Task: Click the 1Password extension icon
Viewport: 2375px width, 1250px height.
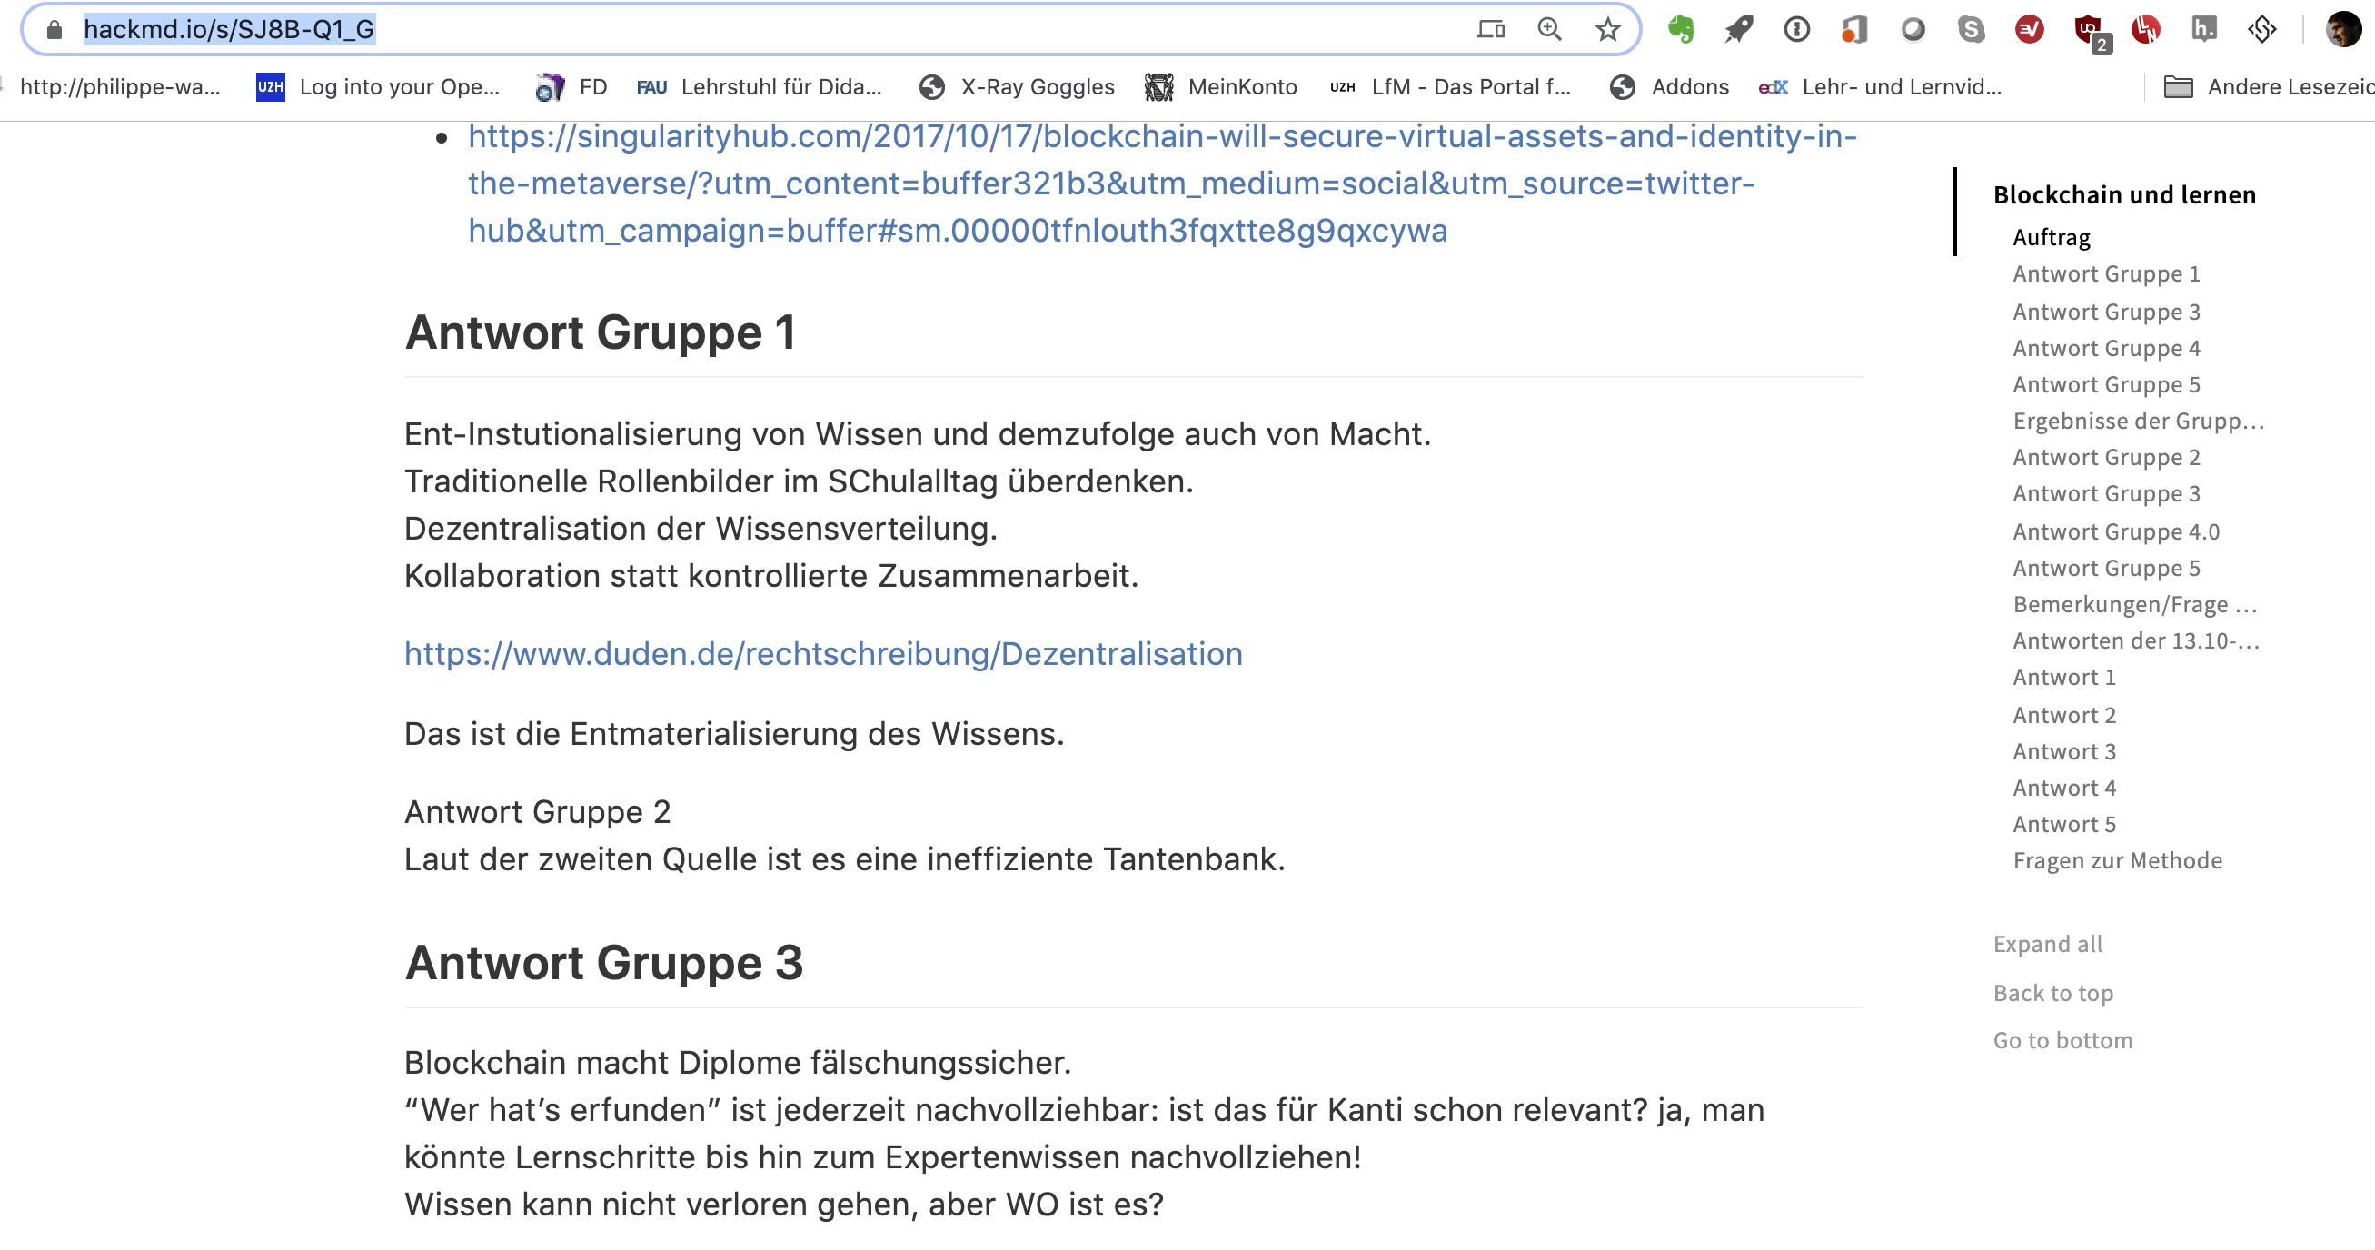Action: pos(1796,29)
